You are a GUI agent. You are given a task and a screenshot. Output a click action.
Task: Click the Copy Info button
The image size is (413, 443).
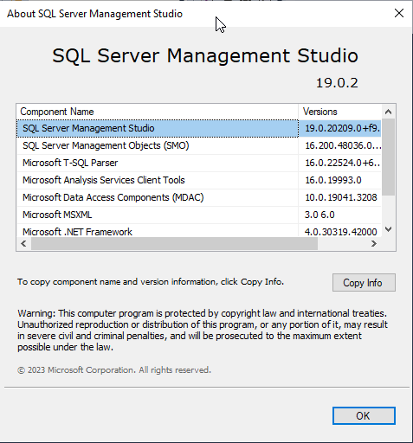(x=364, y=283)
